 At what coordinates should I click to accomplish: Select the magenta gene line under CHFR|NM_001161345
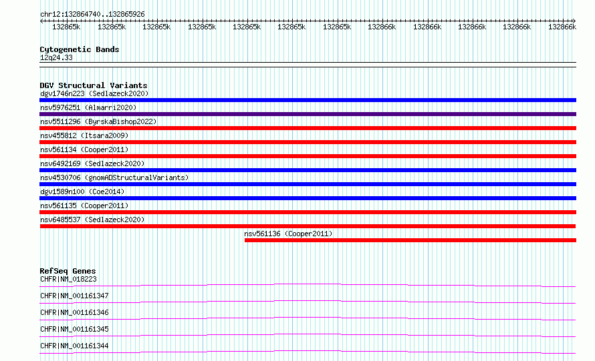(x=308, y=335)
